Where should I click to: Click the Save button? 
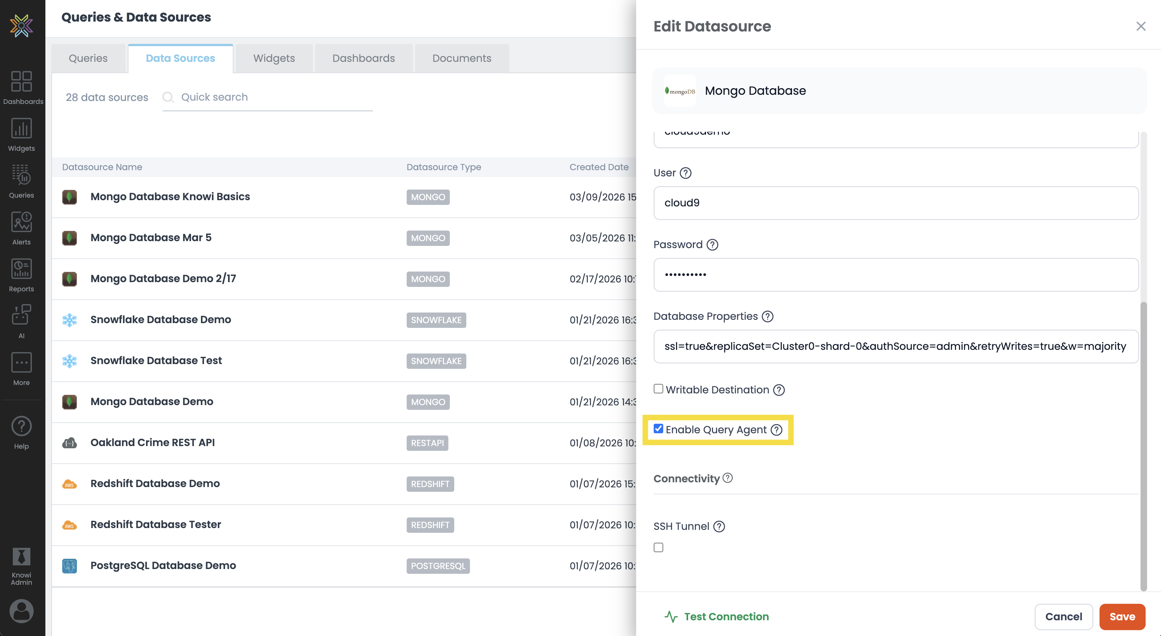pos(1122,617)
